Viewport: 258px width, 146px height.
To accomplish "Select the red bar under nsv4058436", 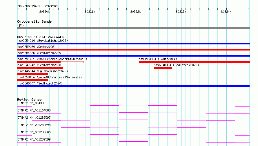I will tap(32, 80).
